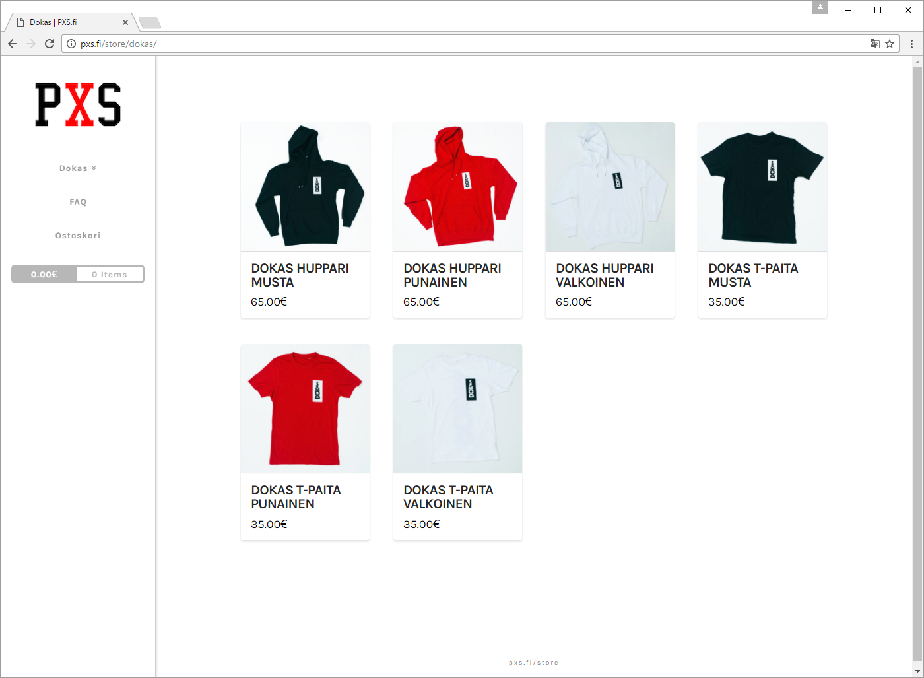Viewport: 924px width, 678px height.
Task: Click the address bar URL field
Action: click(x=462, y=44)
